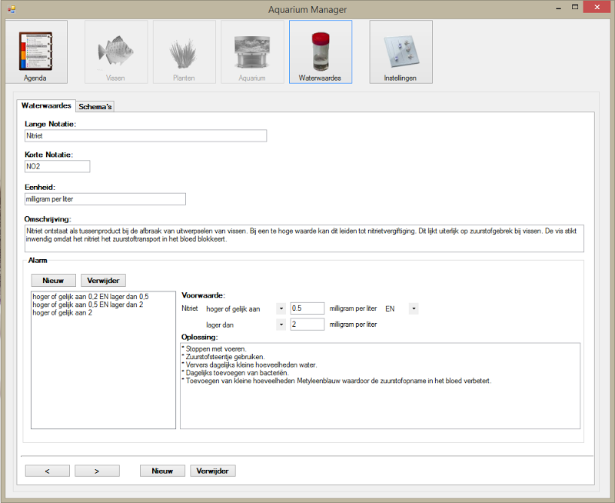Viewport: 615px width, 503px height.
Task: Click the Eenheid input field
Action: [x=105, y=198]
